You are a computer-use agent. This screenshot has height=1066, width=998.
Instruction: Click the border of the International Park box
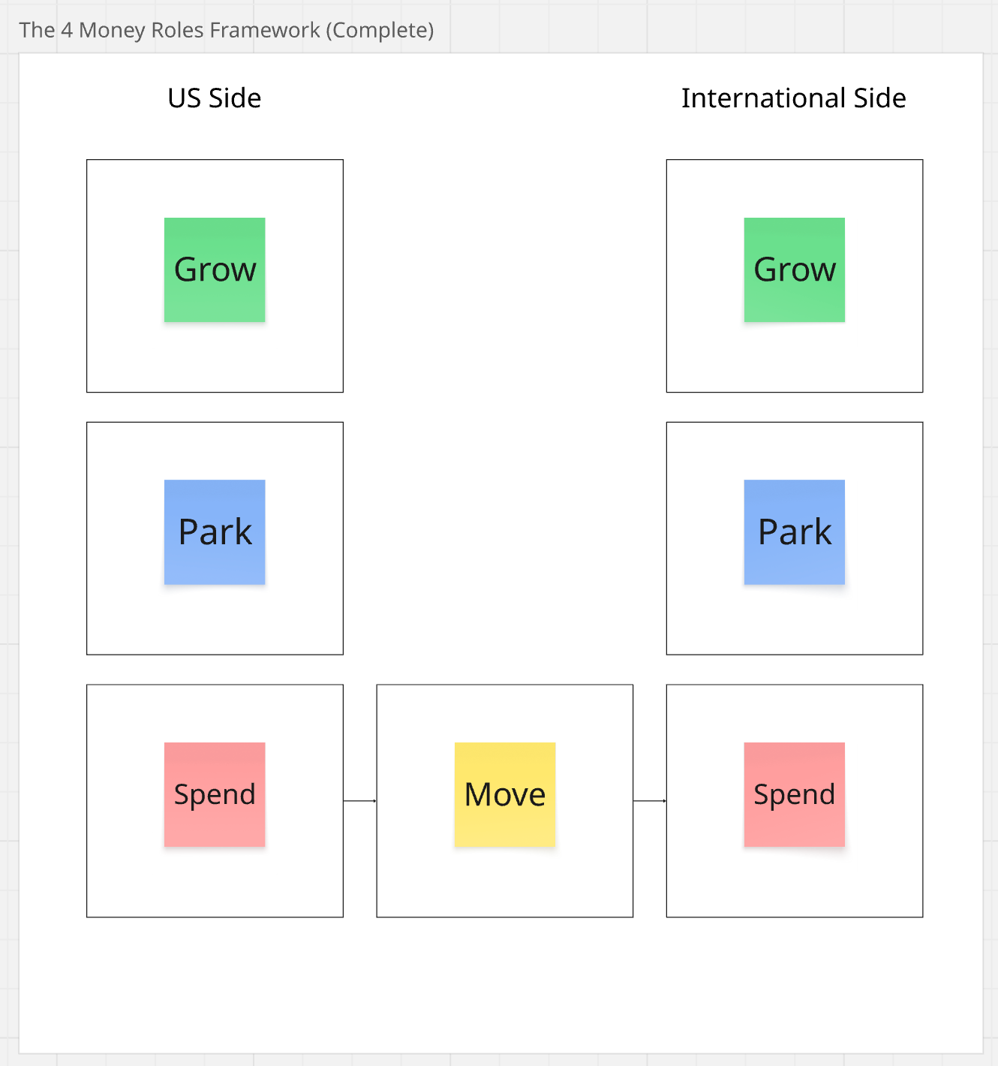click(794, 423)
